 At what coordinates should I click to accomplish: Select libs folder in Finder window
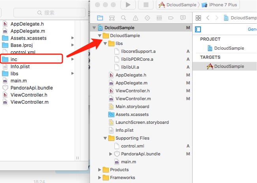coord(14,73)
